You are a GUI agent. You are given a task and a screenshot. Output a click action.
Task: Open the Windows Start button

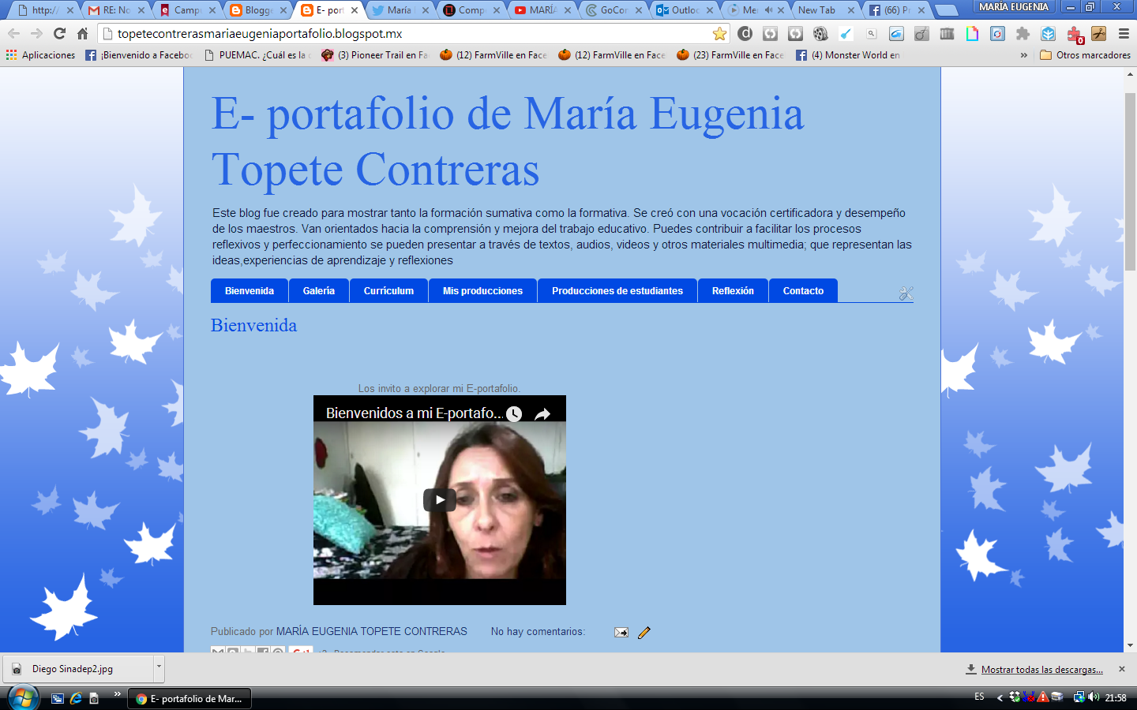click(23, 698)
